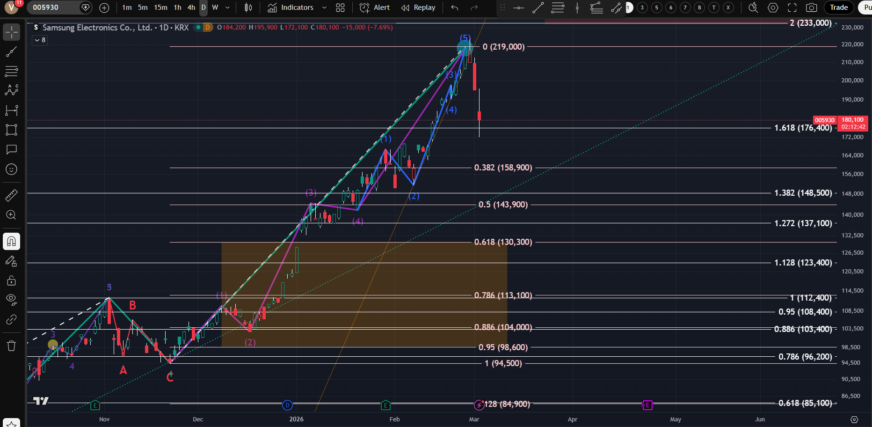
Task: Open the indicators favorites dropdown arrow
Action: coord(324,7)
